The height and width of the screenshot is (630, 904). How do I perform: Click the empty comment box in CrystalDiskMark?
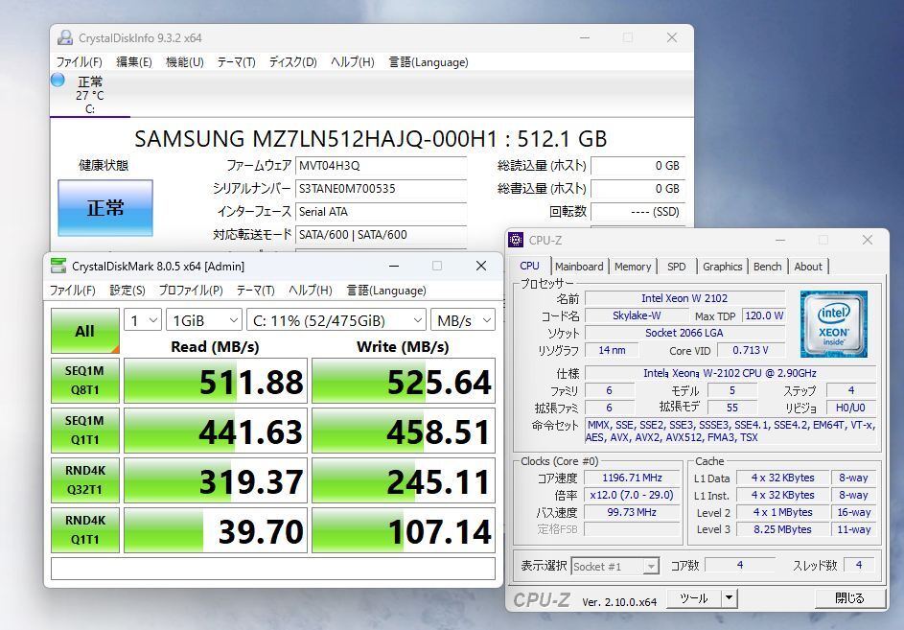272,569
